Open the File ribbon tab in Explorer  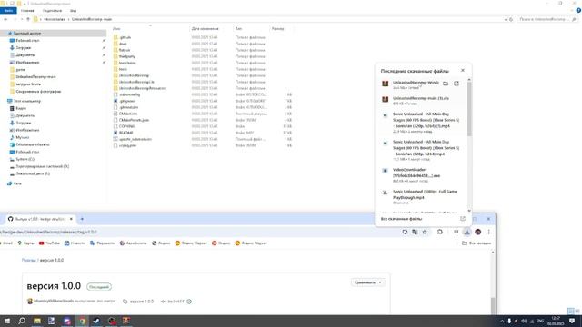[x=8, y=11]
